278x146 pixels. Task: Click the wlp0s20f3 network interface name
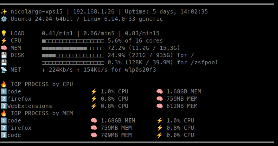coord(141,70)
